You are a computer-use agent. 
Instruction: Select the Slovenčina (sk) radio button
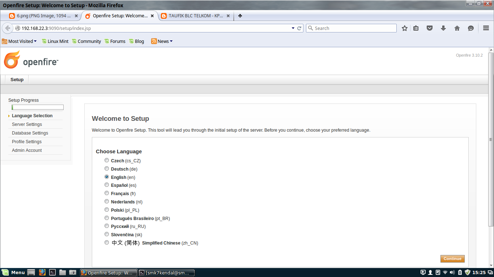pos(107,234)
